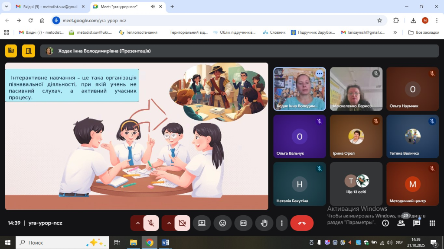Unmute the microphone
This screenshot has width=444, height=249.
click(151, 223)
